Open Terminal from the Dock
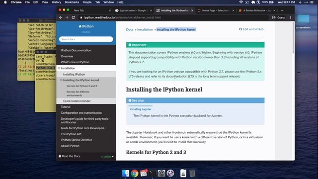 tap(153, 174)
